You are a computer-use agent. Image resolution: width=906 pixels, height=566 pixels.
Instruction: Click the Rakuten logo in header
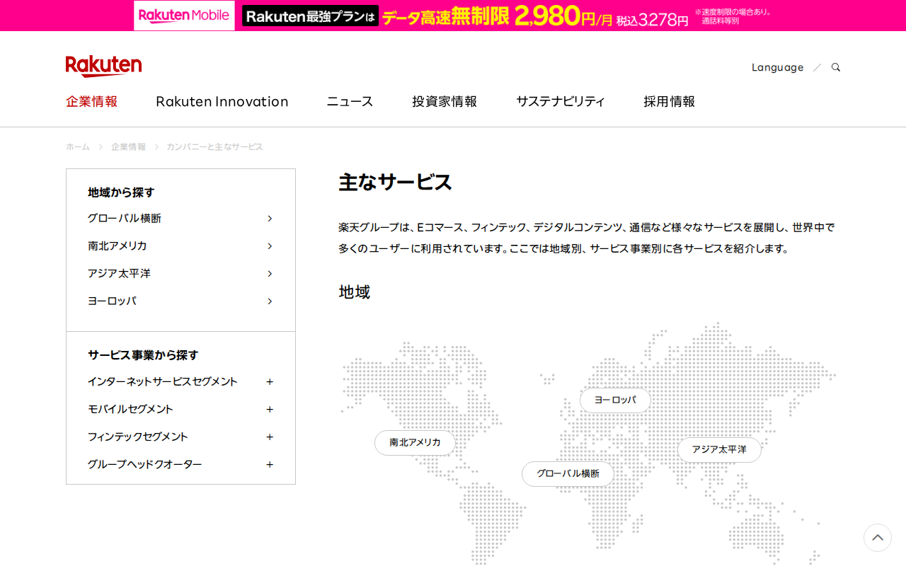point(103,66)
